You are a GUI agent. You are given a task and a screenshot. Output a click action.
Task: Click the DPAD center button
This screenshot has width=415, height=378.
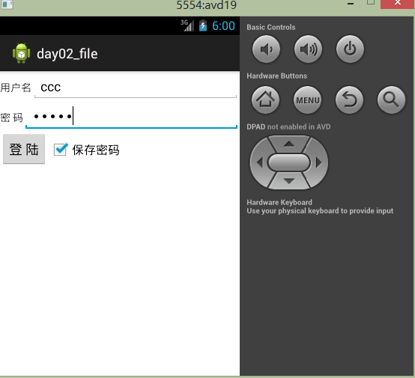click(x=288, y=162)
